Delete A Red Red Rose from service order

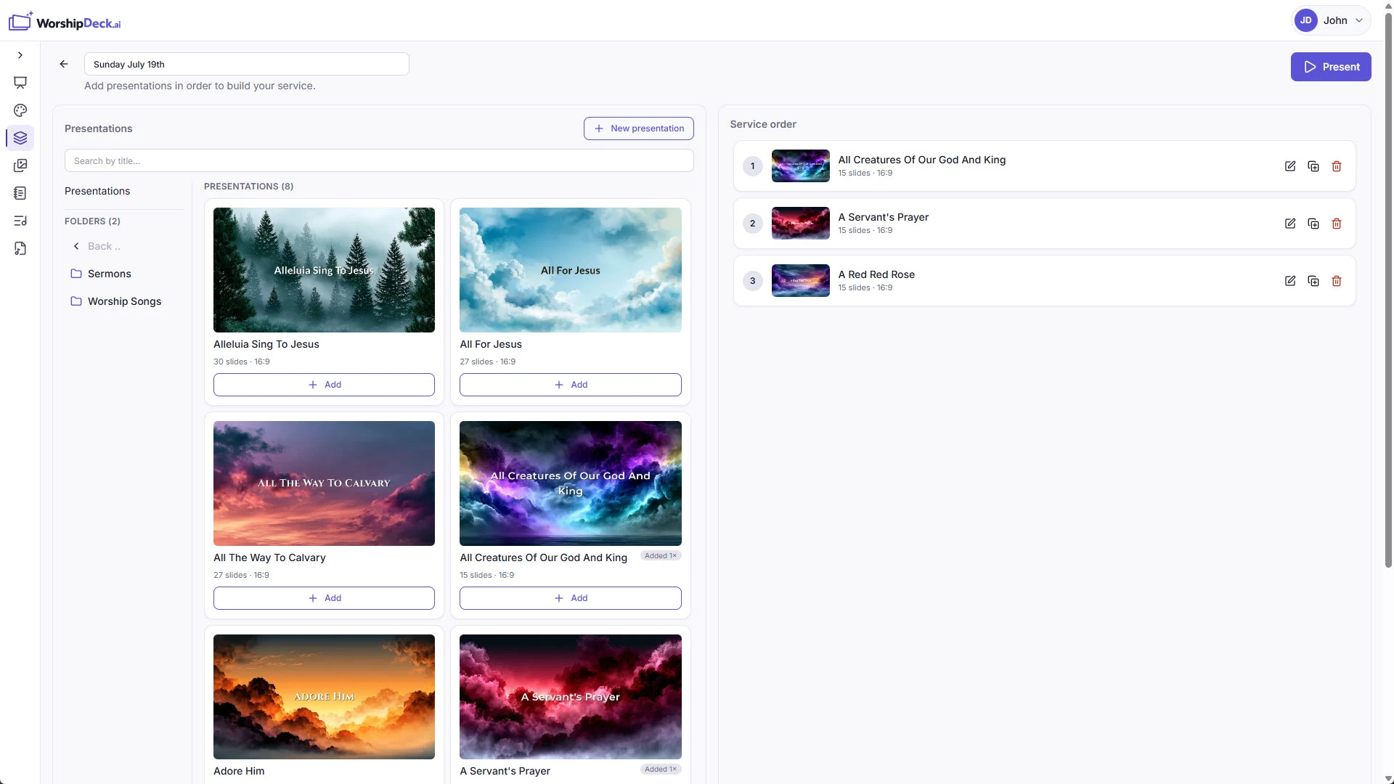[x=1337, y=281]
